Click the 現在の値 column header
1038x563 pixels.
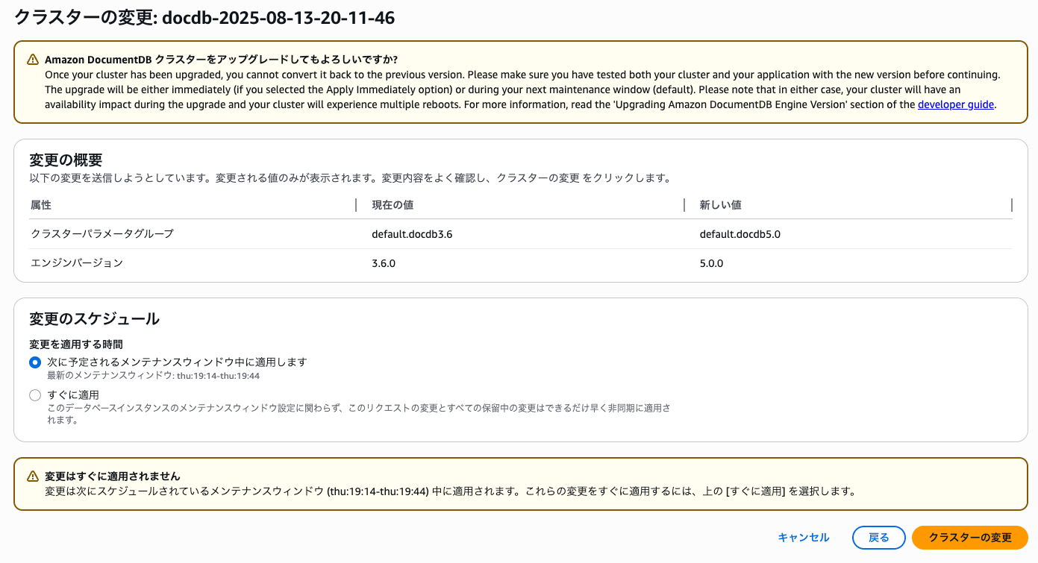[393, 204]
